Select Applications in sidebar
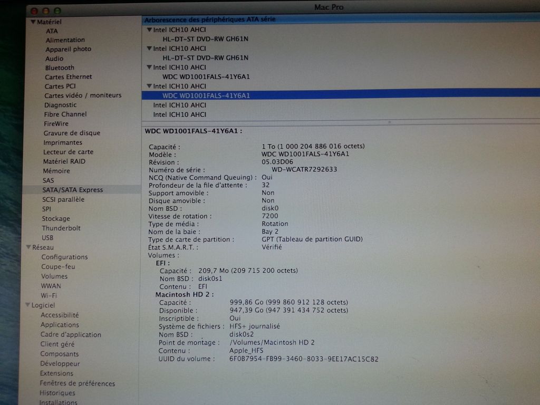The image size is (540, 405). 60,325
